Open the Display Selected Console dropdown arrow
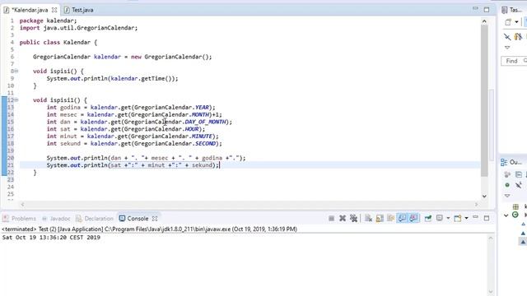 [448, 219]
